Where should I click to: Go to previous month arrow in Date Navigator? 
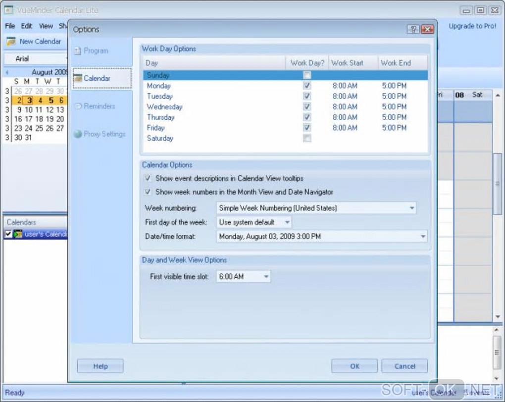[x=7, y=72]
